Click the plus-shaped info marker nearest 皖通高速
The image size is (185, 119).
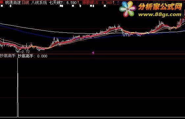[x=11, y=6]
